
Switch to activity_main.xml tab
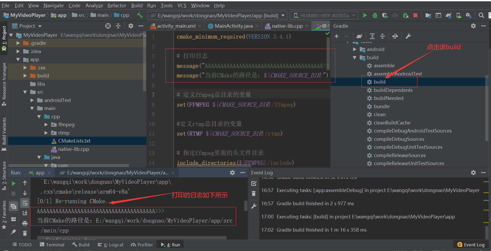[x=176, y=26]
